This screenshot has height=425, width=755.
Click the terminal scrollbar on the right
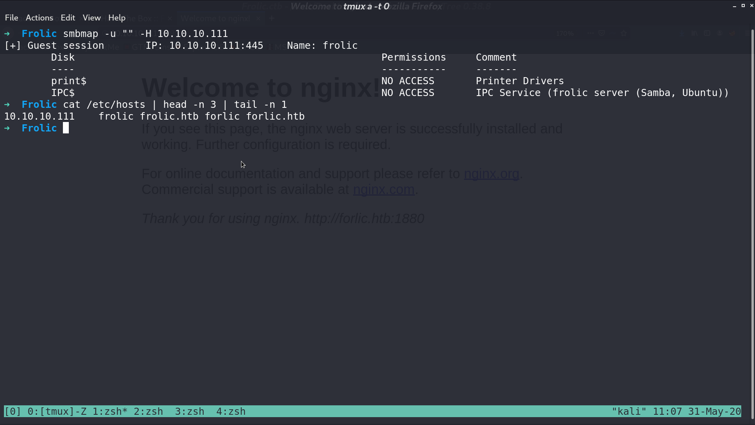click(753, 224)
